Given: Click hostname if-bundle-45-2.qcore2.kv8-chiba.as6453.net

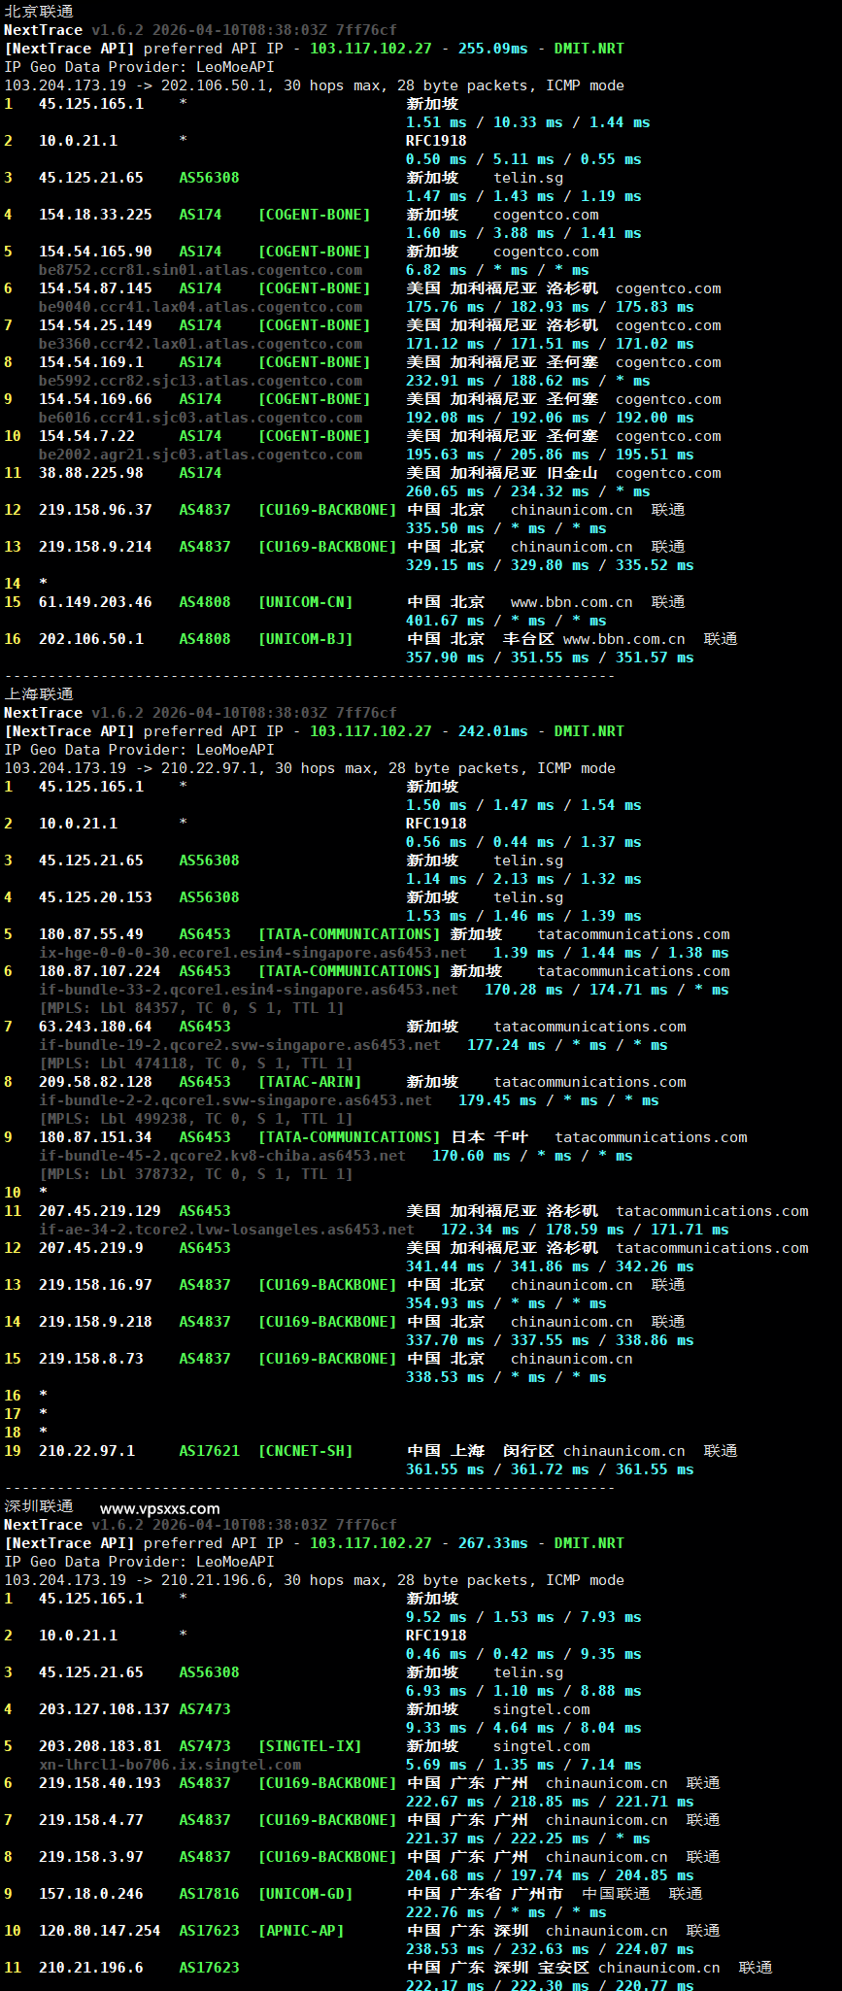Looking at the screenshot, I should (x=222, y=1156).
